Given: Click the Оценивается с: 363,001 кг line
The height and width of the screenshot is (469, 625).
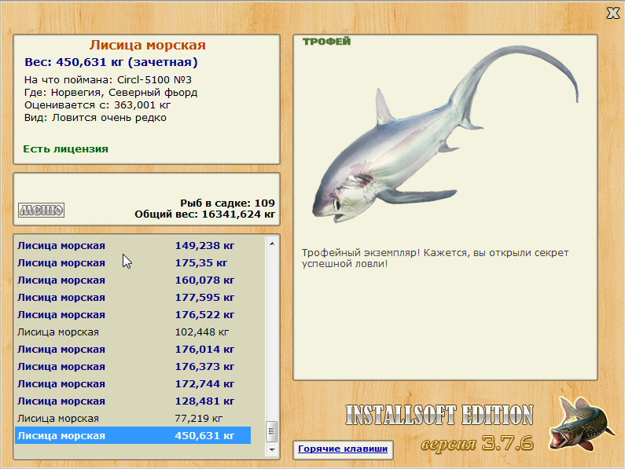Looking at the screenshot, I should [x=97, y=105].
